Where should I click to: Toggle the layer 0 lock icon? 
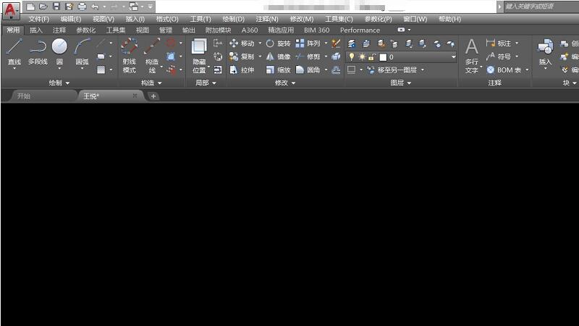[x=371, y=57]
